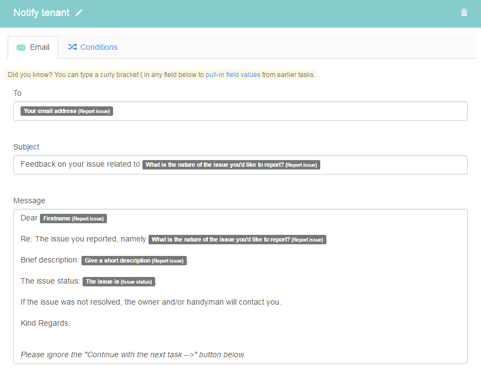The image size is (481, 380).
Task: Click the envelope icon on the Email tab
Action: point(21,47)
